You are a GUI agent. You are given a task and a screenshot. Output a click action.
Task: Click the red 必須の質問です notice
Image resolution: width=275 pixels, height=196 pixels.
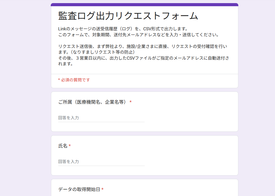(x=74, y=80)
